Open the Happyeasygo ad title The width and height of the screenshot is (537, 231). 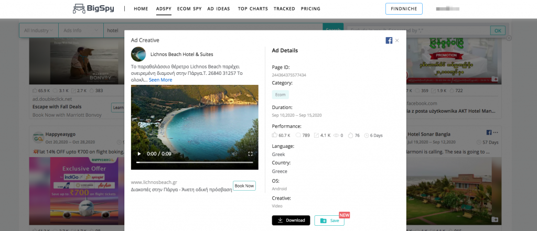click(x=60, y=134)
